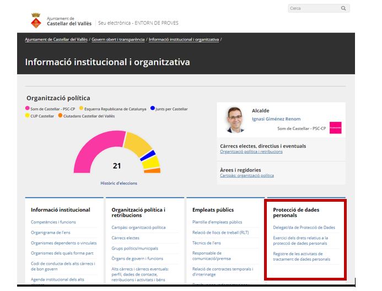Open the Històric d'eleccions link
Image resolution: width=382 pixels, height=291 pixels.
(x=119, y=183)
